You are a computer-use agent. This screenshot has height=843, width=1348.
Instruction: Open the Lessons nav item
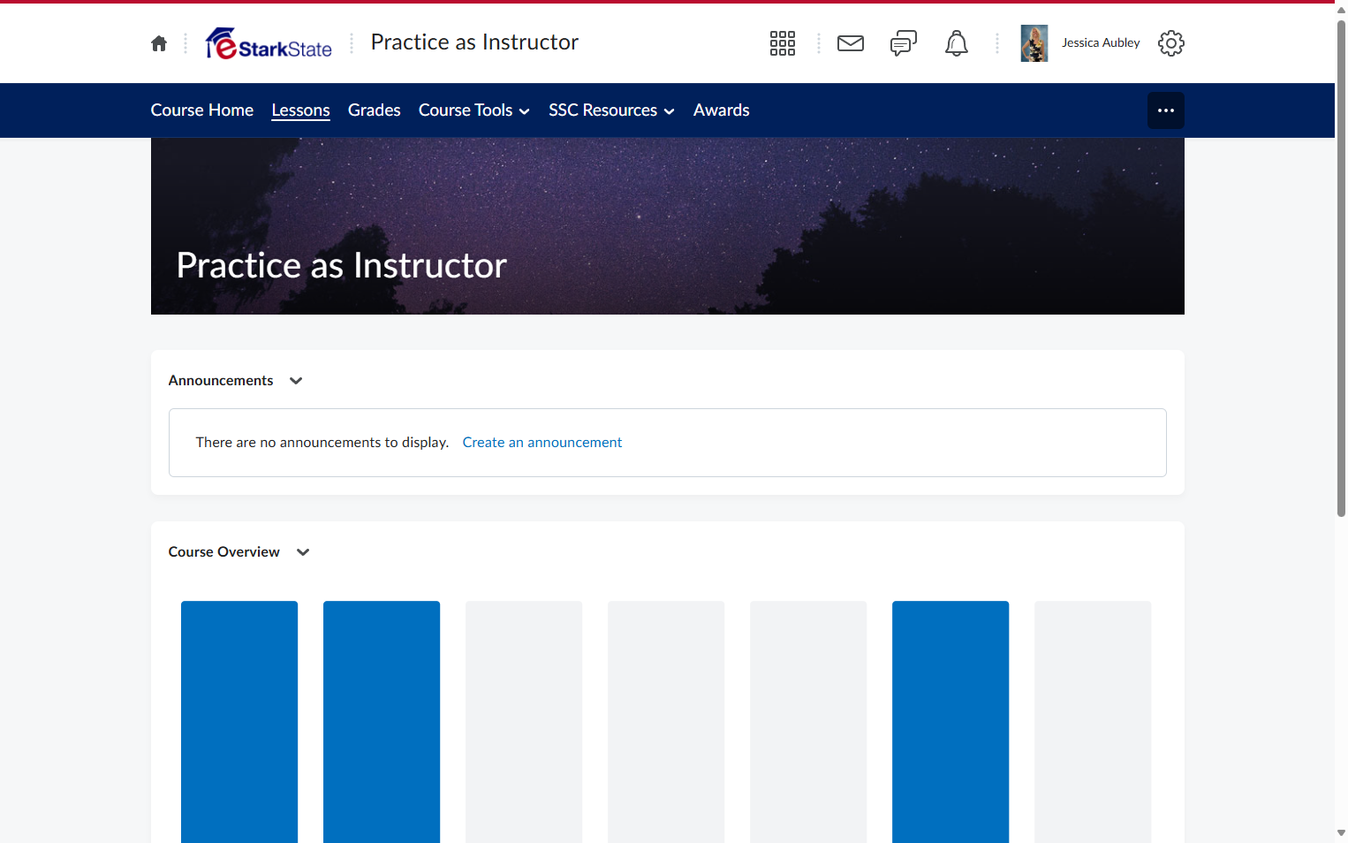(301, 110)
